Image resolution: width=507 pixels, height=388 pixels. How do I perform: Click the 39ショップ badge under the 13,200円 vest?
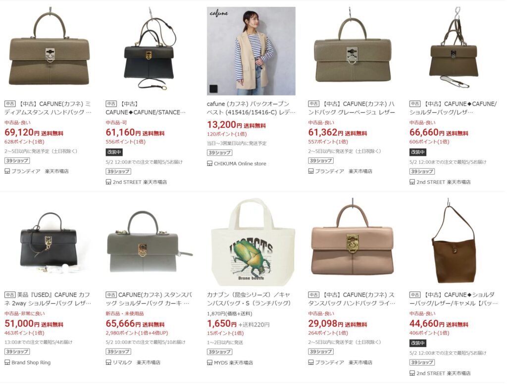tap(219, 152)
